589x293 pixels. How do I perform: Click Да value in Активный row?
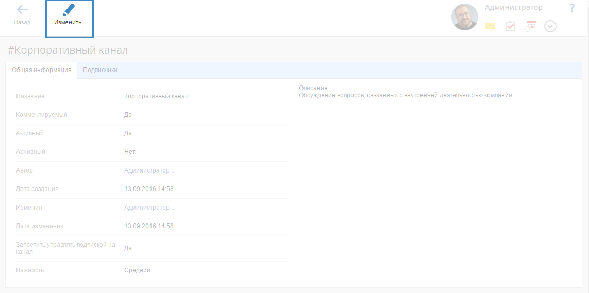tap(128, 133)
